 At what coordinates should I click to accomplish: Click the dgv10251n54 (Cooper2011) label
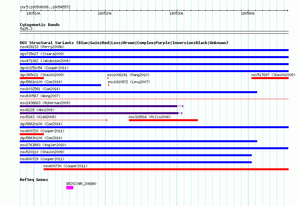click(44, 68)
